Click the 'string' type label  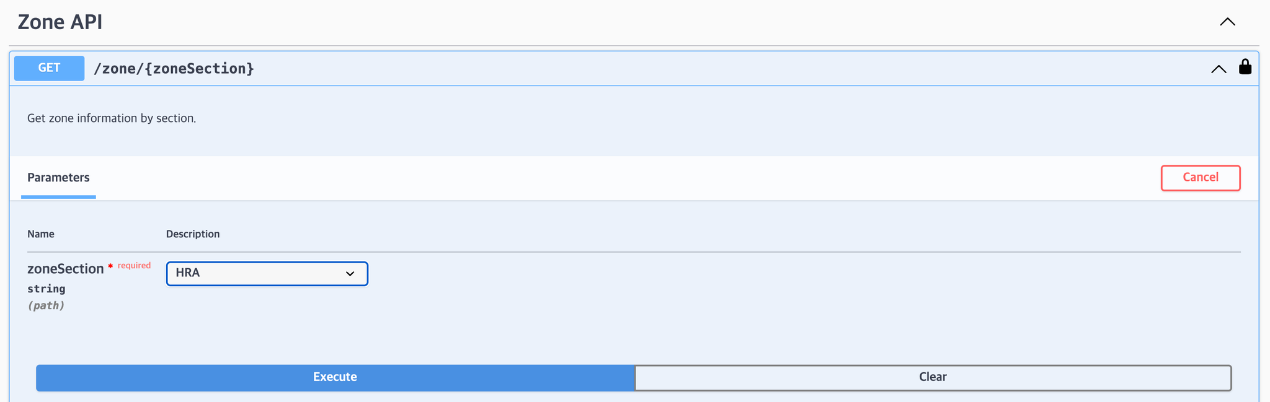(47, 289)
